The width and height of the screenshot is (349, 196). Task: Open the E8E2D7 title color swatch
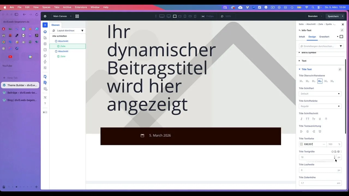click(x=302, y=144)
